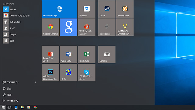This screenshot has width=195, height=110.
Task: Open エクスプローラー from the Start menu
Action: [11, 82]
